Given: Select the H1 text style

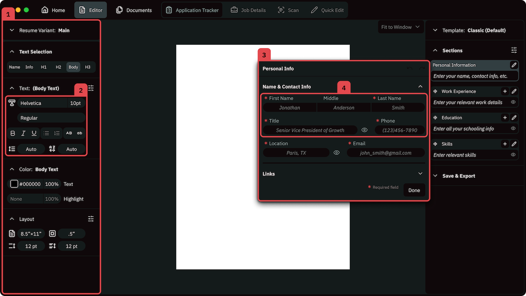Looking at the screenshot, I should [x=44, y=67].
